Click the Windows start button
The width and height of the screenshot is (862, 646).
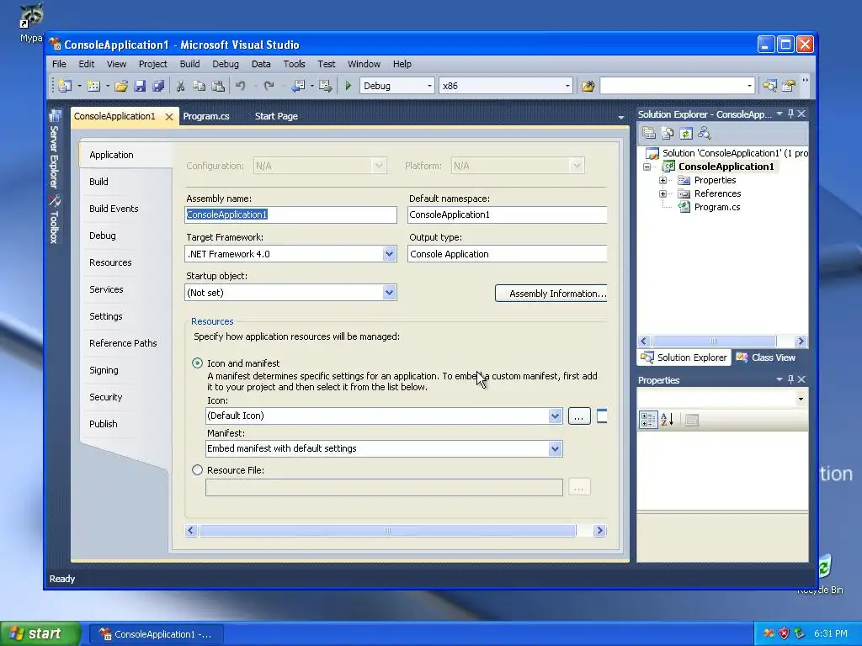point(40,633)
